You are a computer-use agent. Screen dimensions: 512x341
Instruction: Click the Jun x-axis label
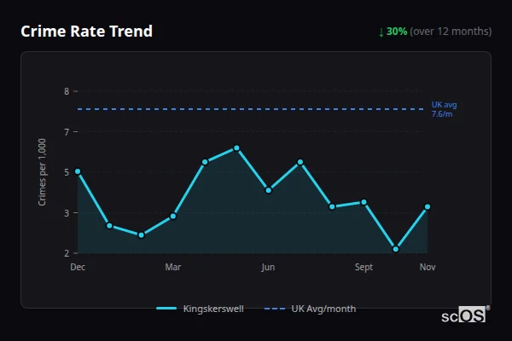[268, 267]
